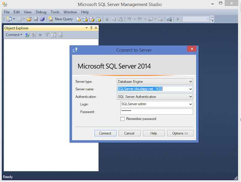Open the New Project dropdown arrow
The height and width of the screenshot is (182, 241).
click(14, 19)
